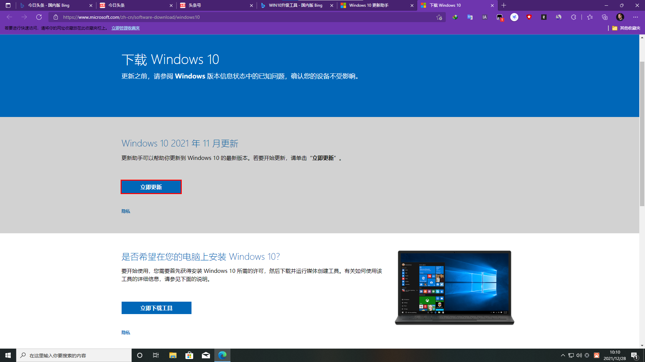
Task: Open the gray swirl extension icon
Action: point(559,17)
